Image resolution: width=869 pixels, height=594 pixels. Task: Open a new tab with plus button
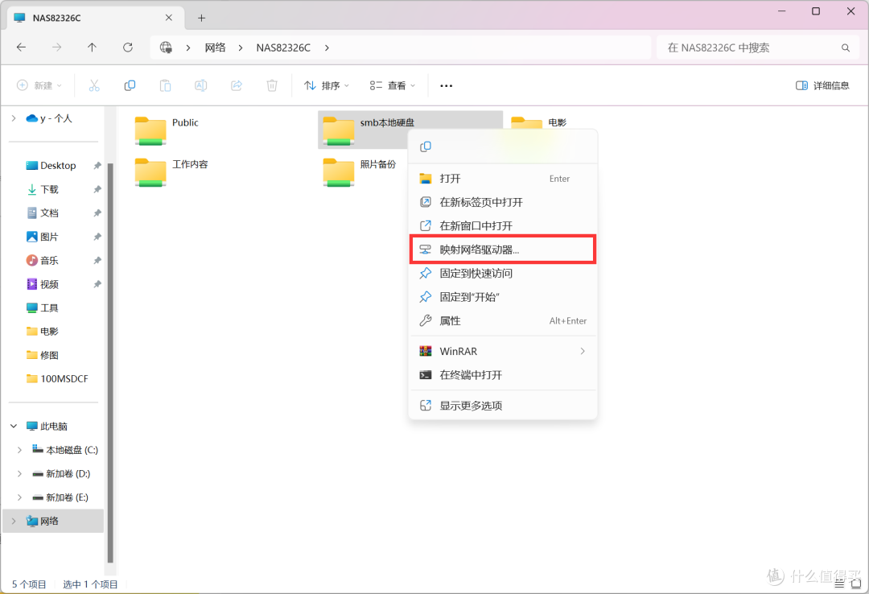tap(202, 19)
